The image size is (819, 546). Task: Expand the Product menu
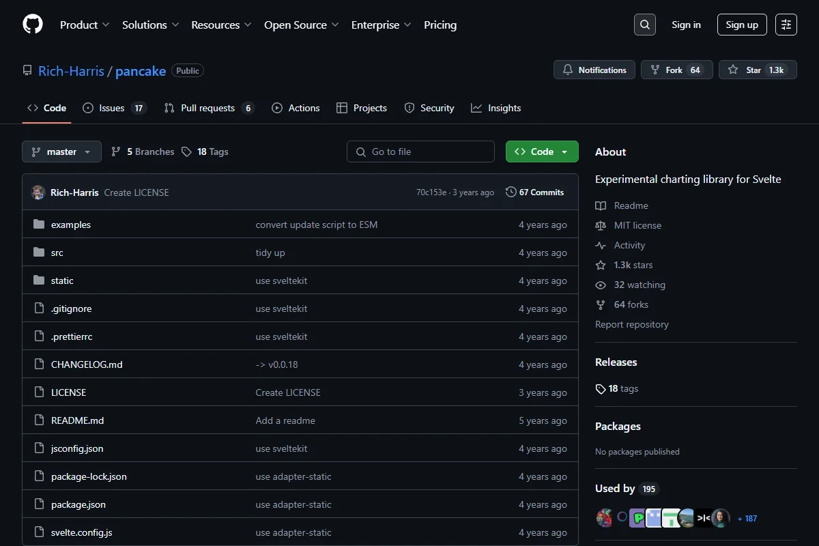point(85,25)
